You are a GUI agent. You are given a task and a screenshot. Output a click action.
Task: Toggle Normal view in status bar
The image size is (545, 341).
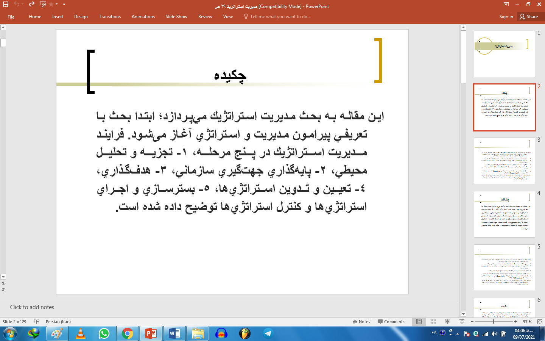pyautogui.click(x=419, y=322)
